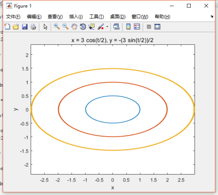The width and height of the screenshot is (218, 195).
Task: Insert a legend using toolbar icon
Action: (137, 27)
